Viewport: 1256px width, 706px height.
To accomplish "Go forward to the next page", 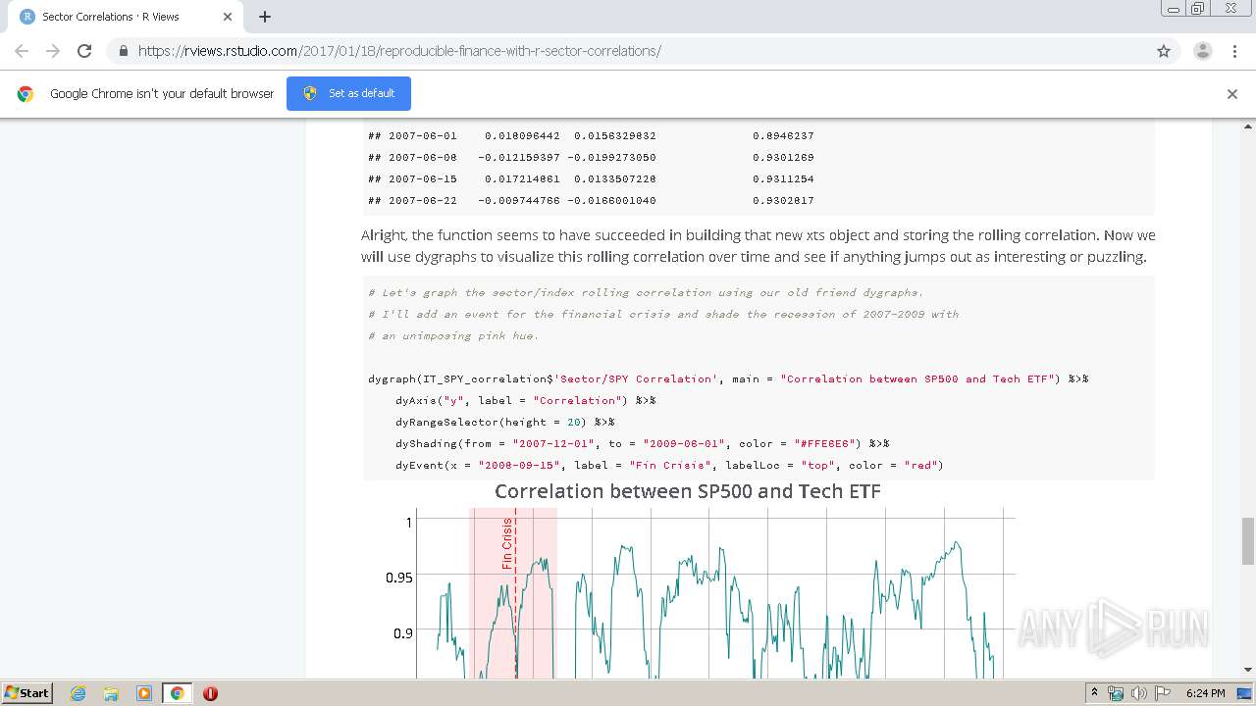I will coord(53,51).
